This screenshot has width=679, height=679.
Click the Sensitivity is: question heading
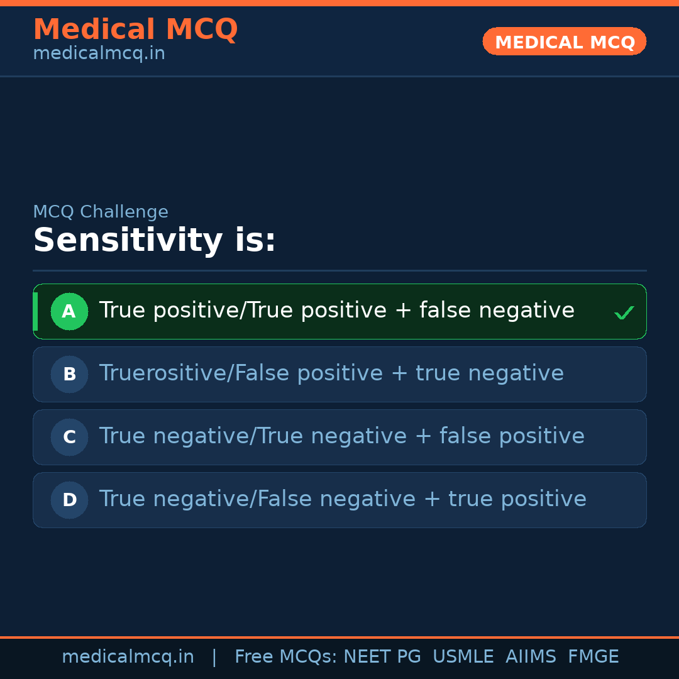154,241
